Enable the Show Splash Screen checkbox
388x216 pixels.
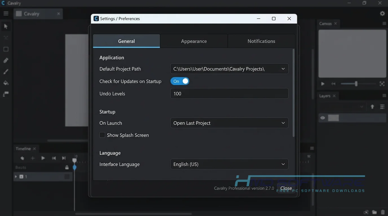coord(102,135)
